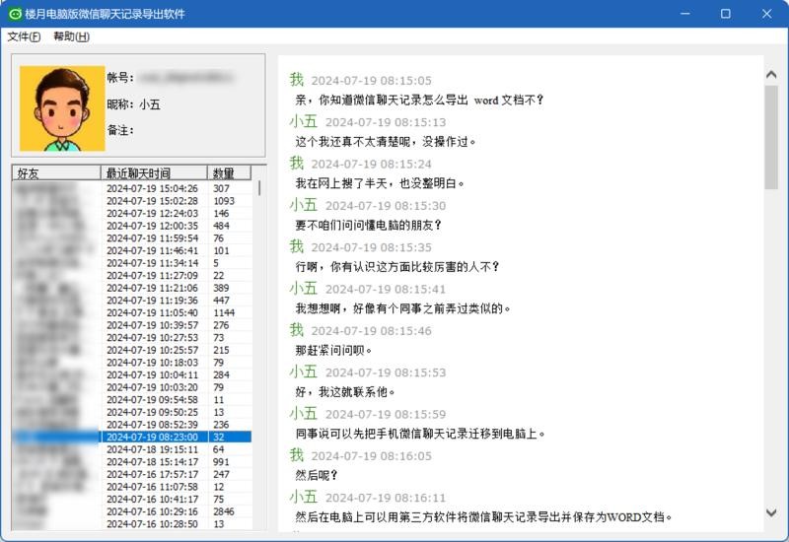Viewport: 789px width, 542px height.
Task: Click the green WeChat app icon in title bar
Action: [15, 14]
